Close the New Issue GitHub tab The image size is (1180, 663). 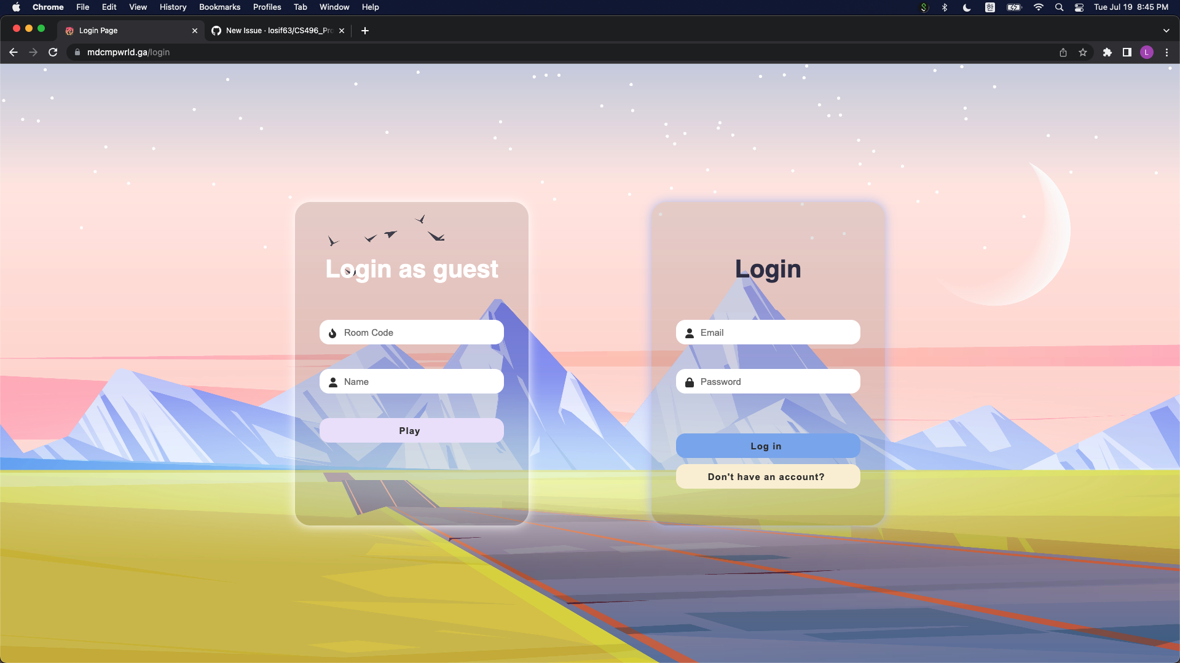[x=342, y=31]
